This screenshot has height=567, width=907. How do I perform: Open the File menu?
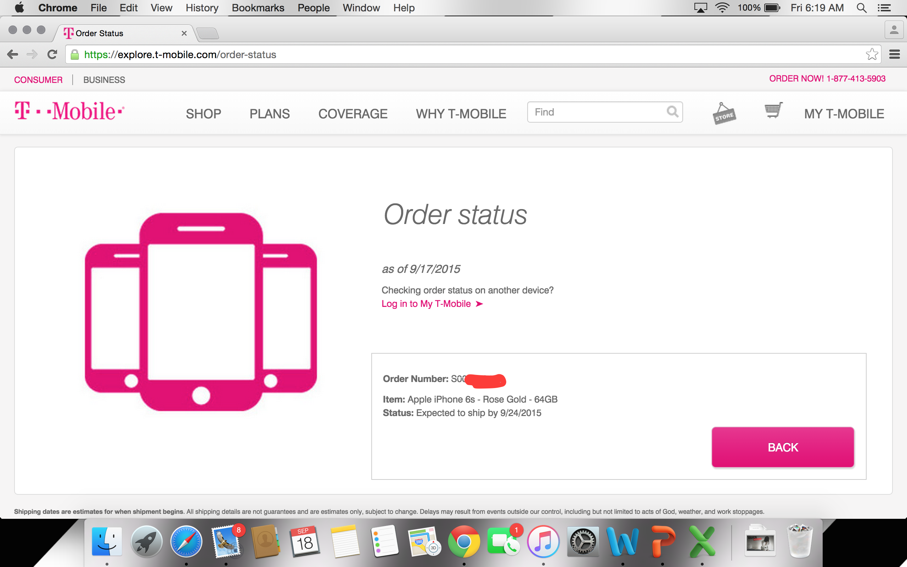98,8
